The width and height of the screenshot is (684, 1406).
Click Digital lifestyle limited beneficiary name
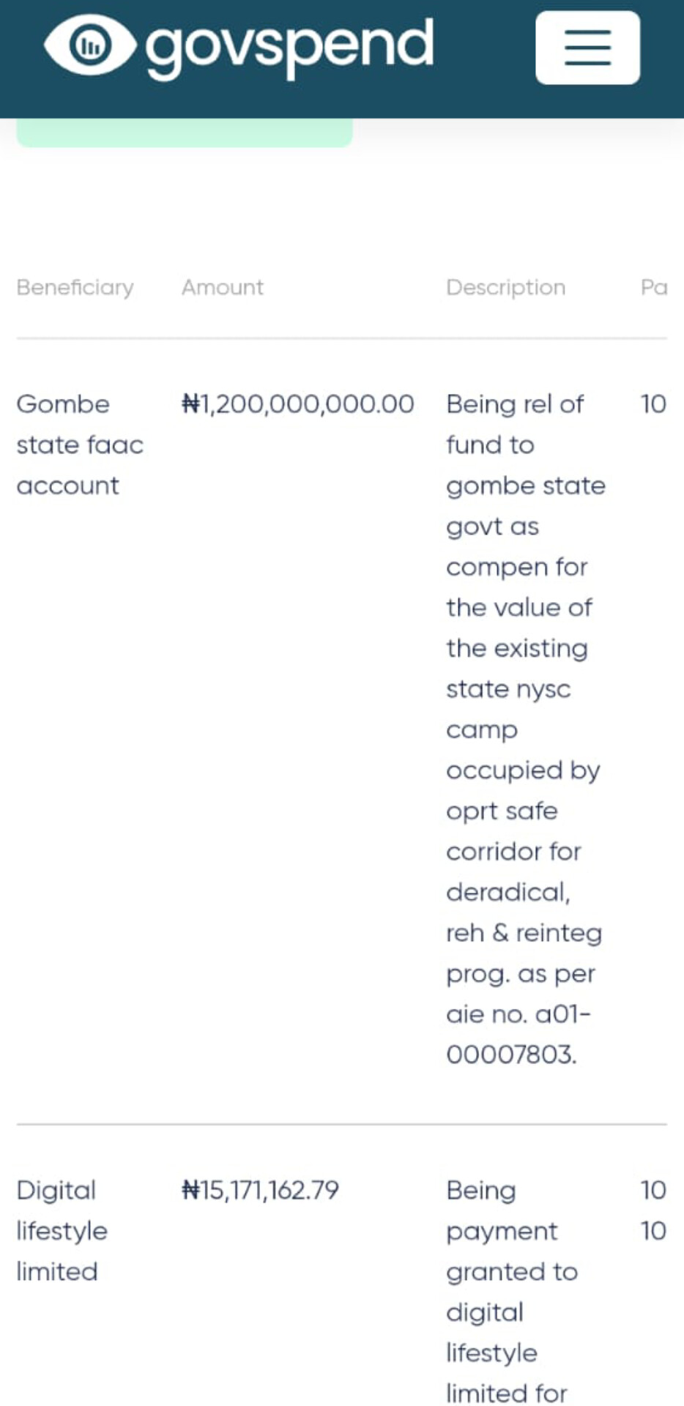tap(62, 1230)
